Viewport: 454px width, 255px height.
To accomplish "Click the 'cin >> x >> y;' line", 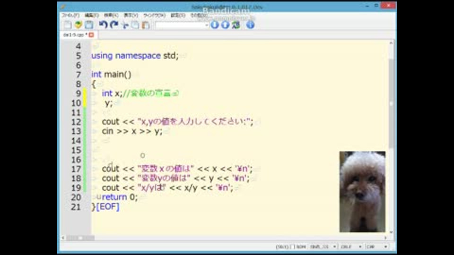I will [132, 131].
